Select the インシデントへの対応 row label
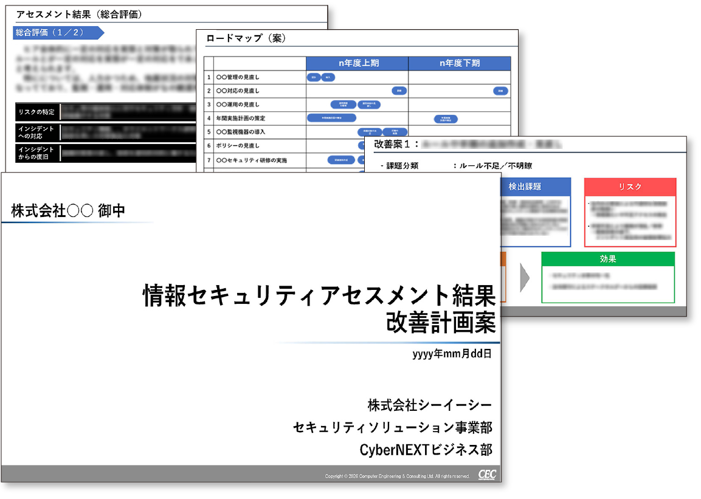This screenshot has width=701, height=499. (x=36, y=132)
